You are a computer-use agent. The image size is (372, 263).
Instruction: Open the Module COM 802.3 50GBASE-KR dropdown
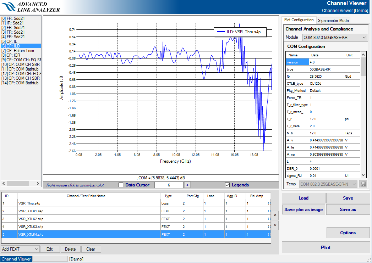(x=335, y=38)
